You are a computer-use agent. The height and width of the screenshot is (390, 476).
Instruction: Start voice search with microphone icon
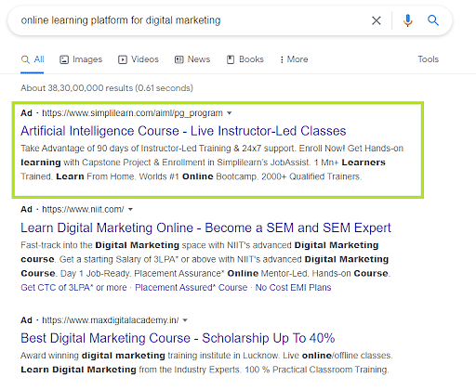407,20
